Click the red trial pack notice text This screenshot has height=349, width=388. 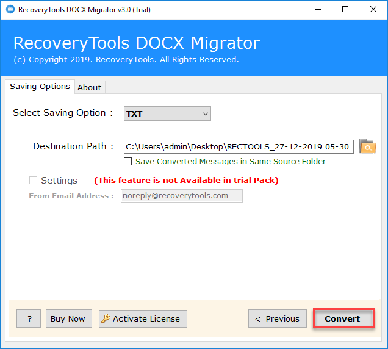pos(186,180)
